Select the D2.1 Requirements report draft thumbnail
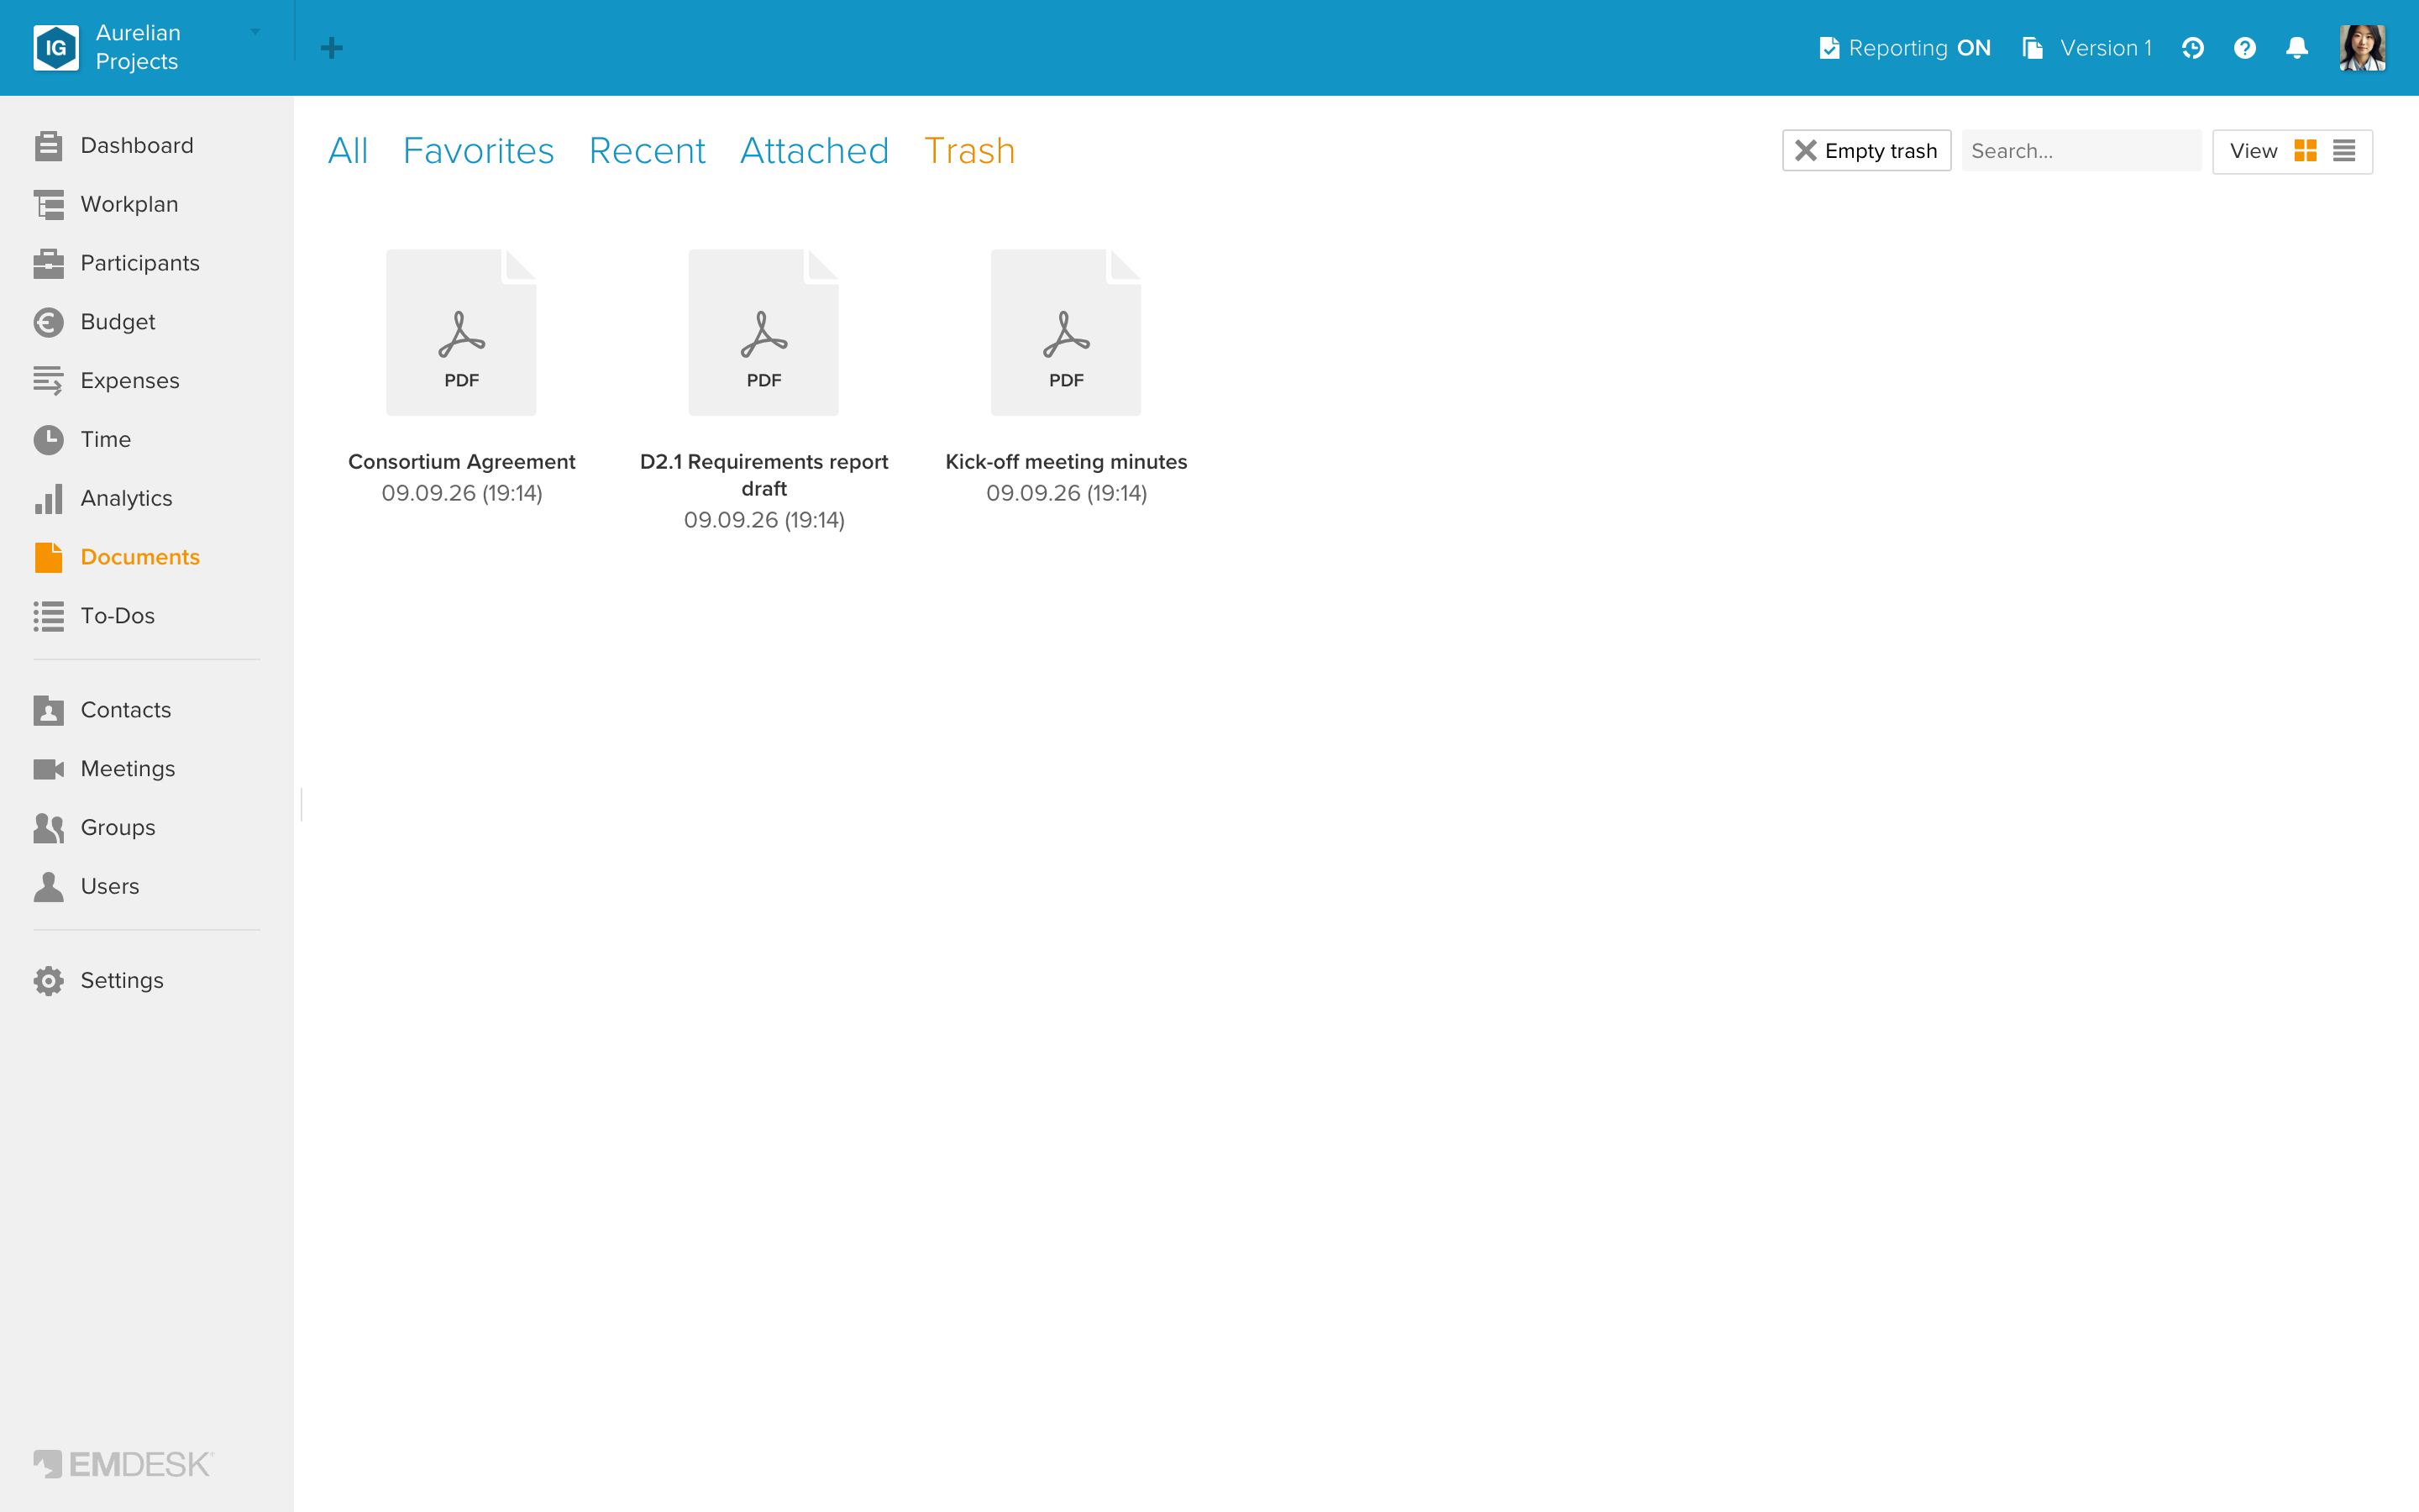This screenshot has height=1512, width=2419. click(763, 333)
